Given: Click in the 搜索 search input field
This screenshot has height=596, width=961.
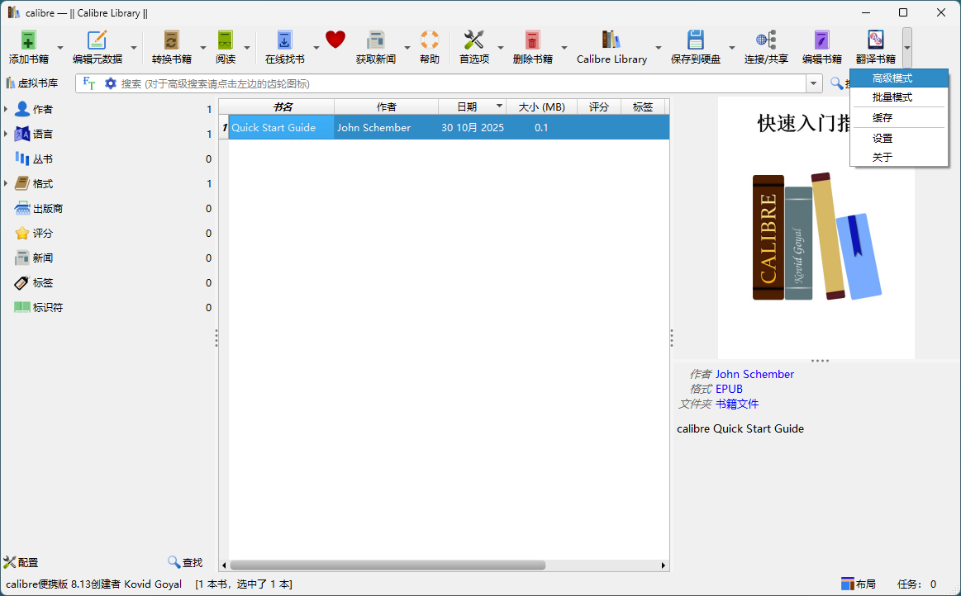Looking at the screenshot, I should coord(454,83).
